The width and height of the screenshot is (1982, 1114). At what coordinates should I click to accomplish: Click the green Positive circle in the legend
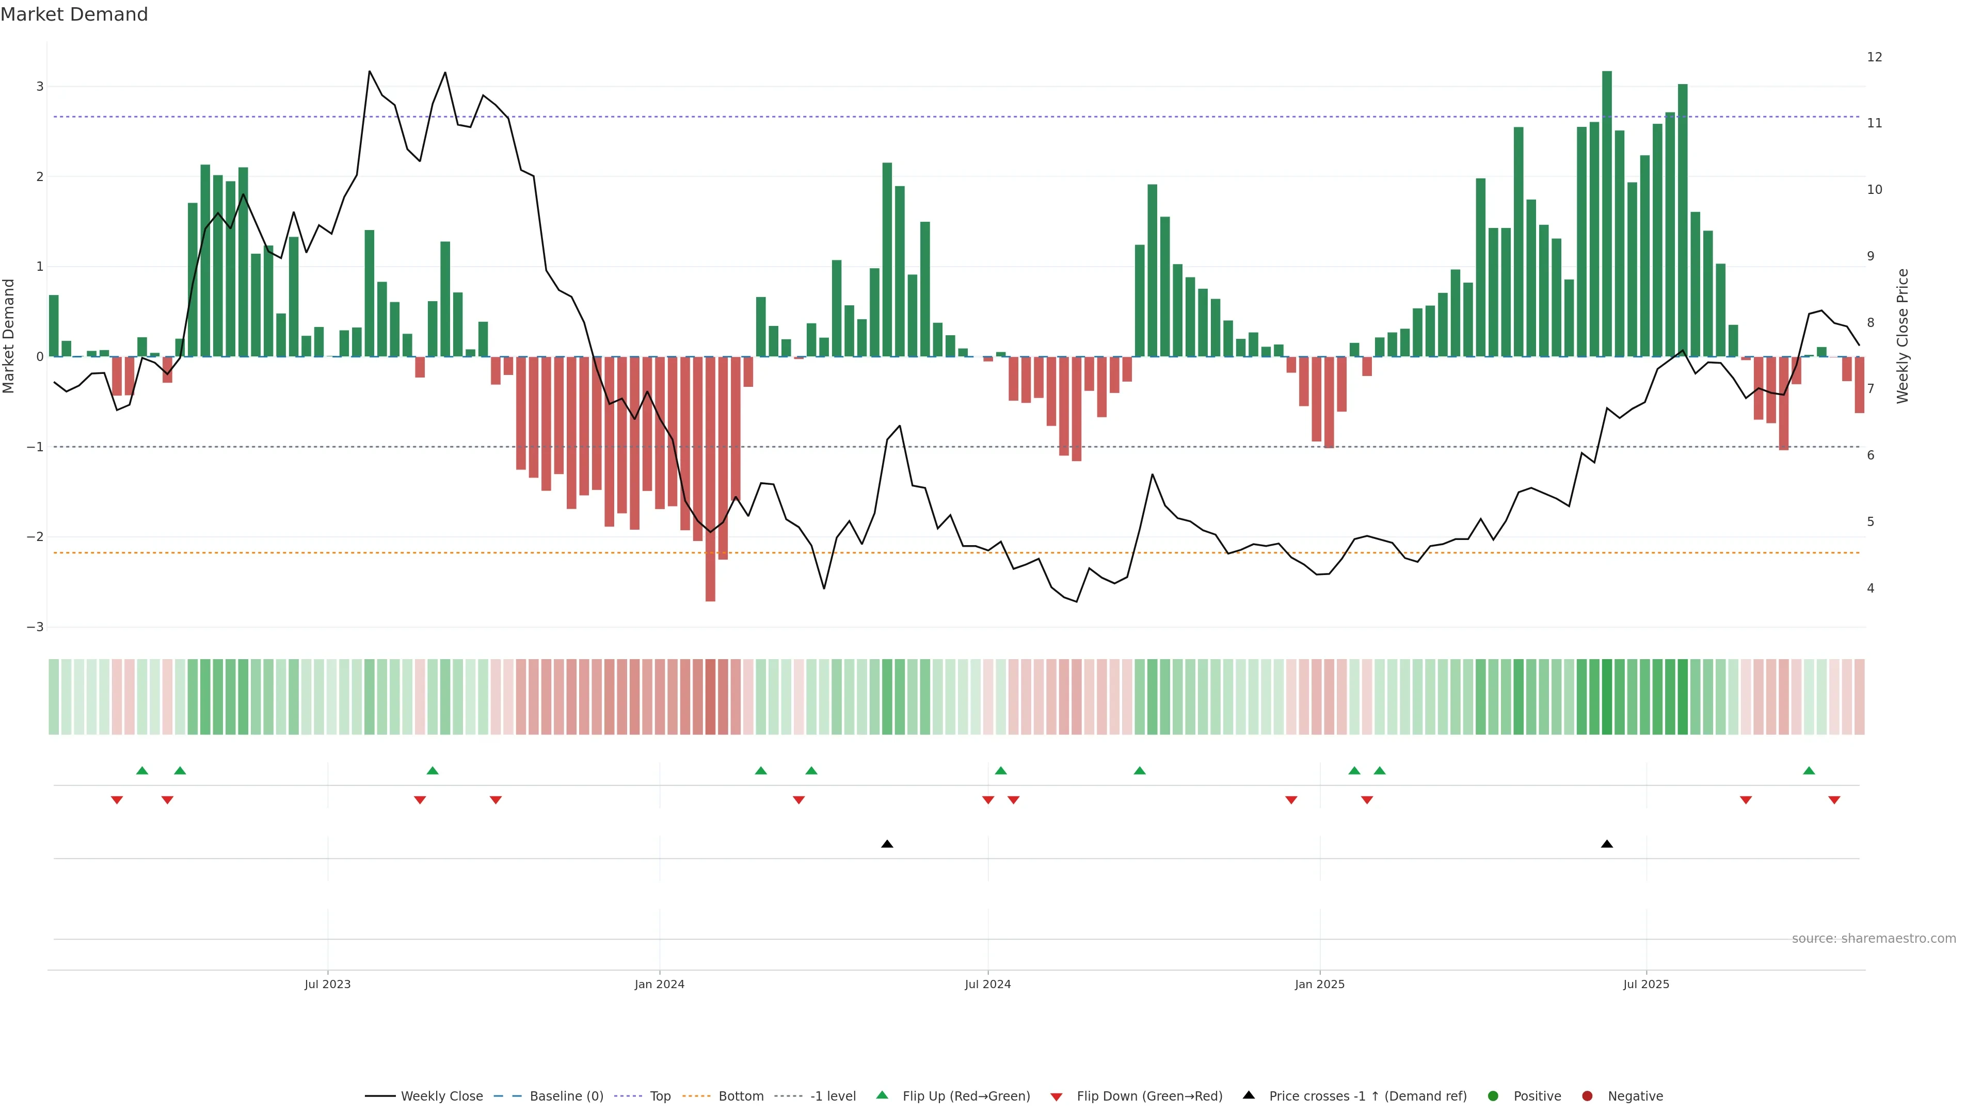pos(1493,1095)
